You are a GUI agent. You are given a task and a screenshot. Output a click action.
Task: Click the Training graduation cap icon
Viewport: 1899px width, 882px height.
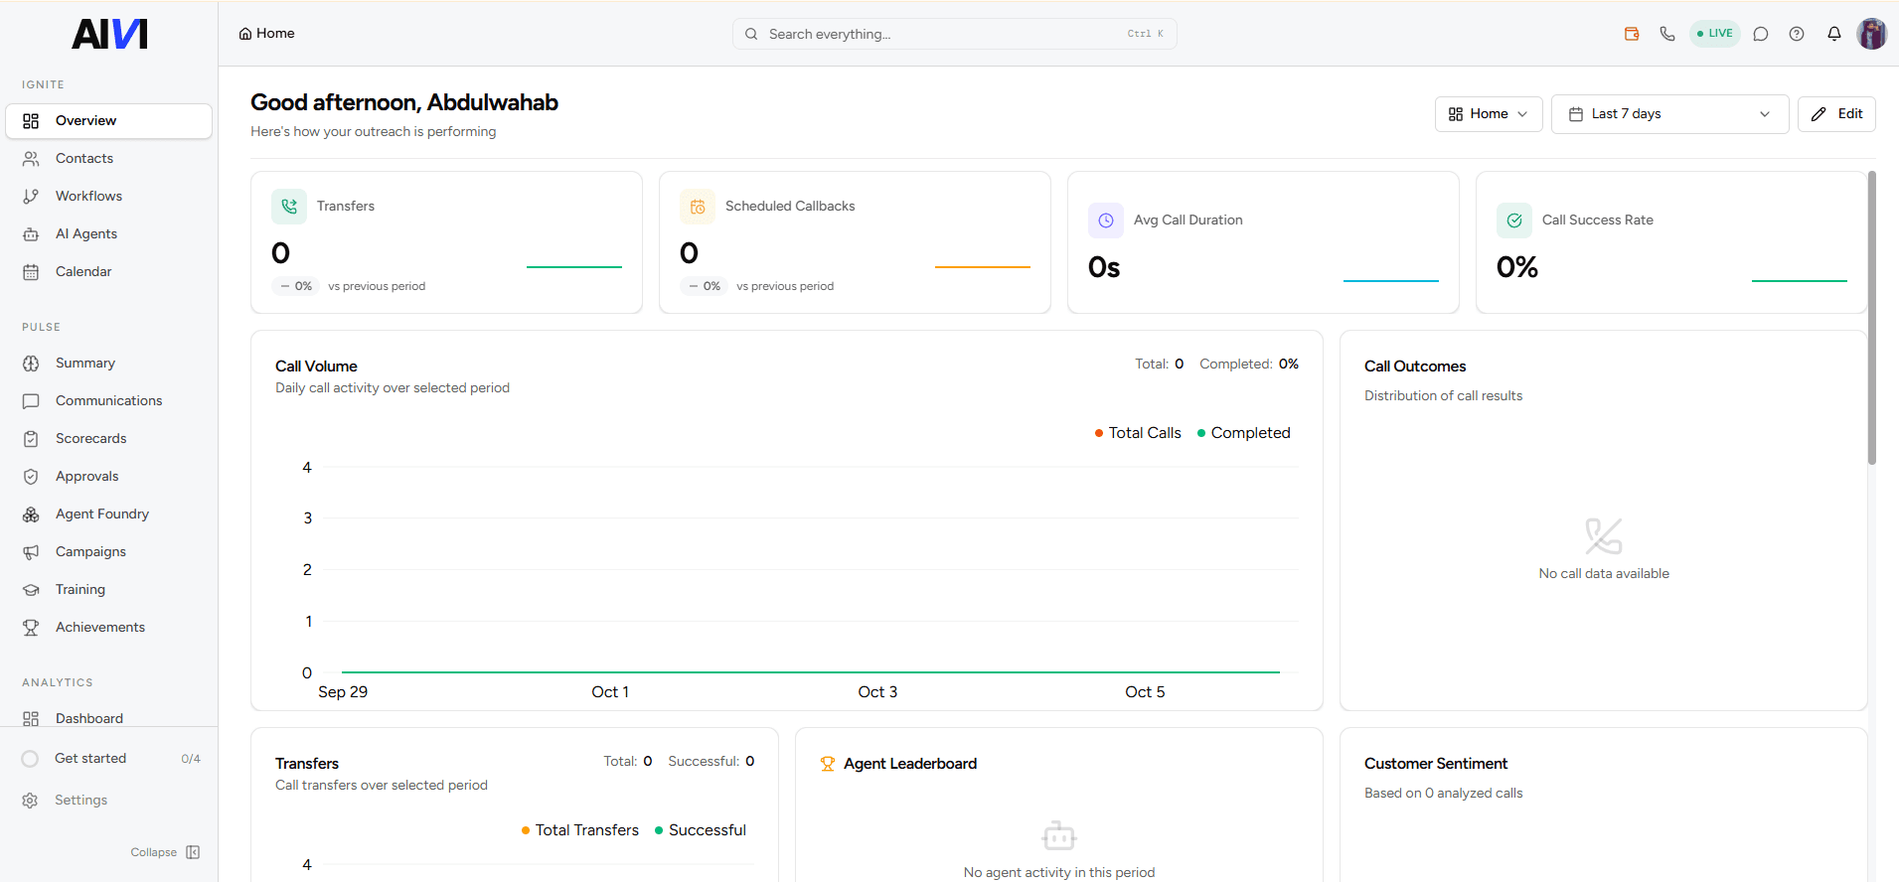coord(31,590)
